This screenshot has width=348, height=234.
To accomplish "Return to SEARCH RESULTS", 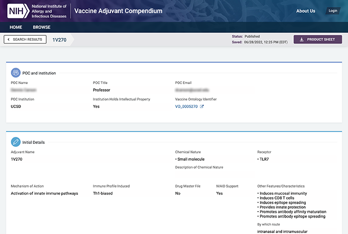I will 25,39.
